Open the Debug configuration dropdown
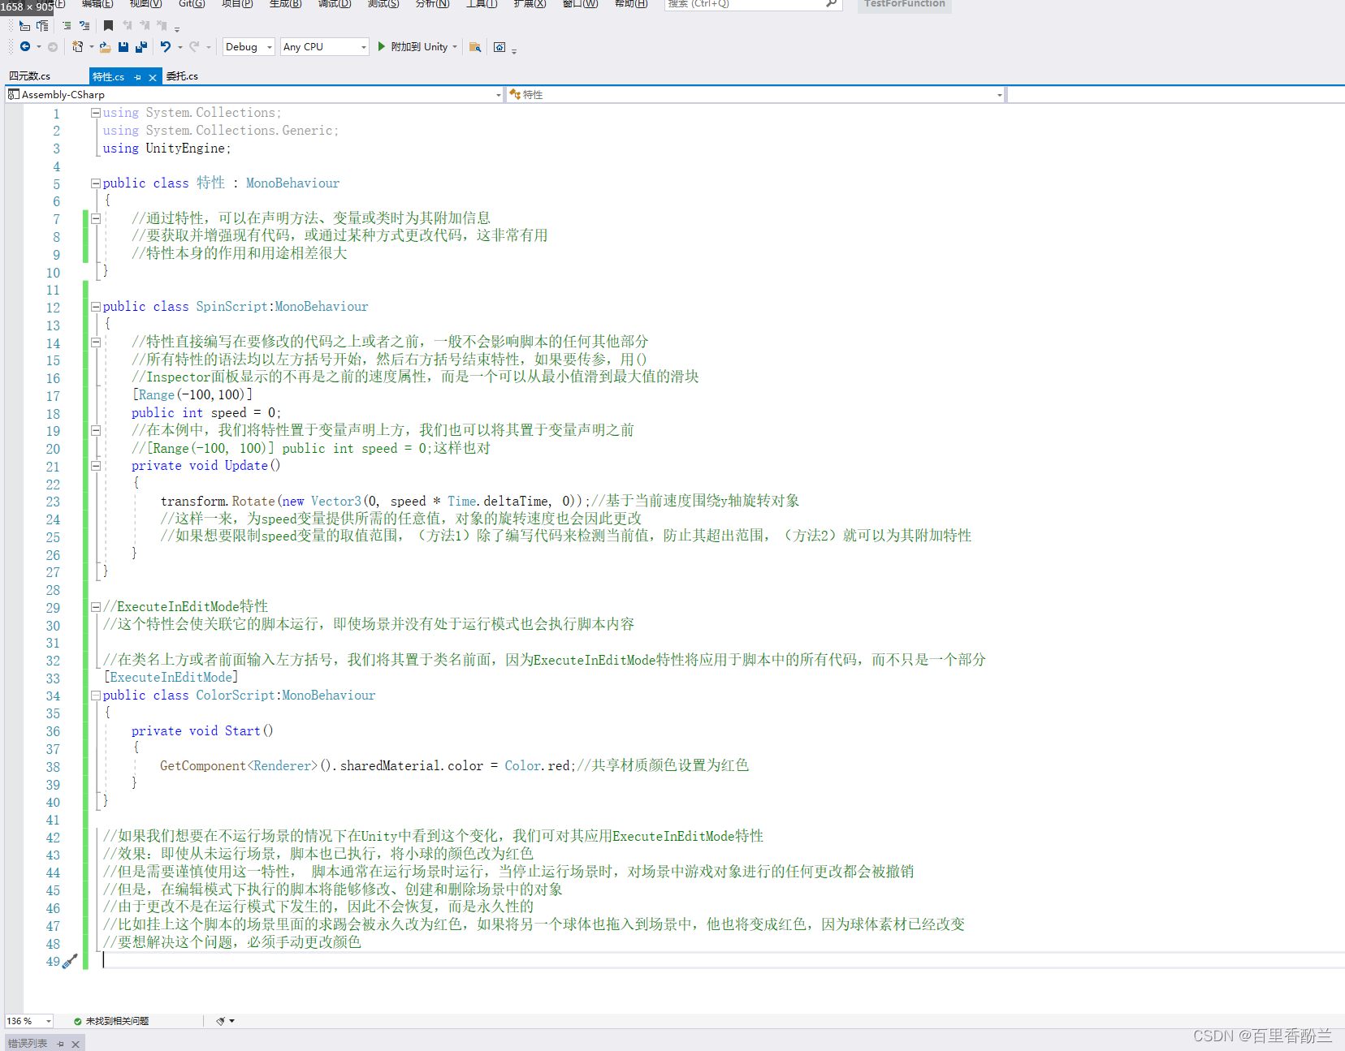This screenshot has width=1345, height=1051. tap(249, 47)
